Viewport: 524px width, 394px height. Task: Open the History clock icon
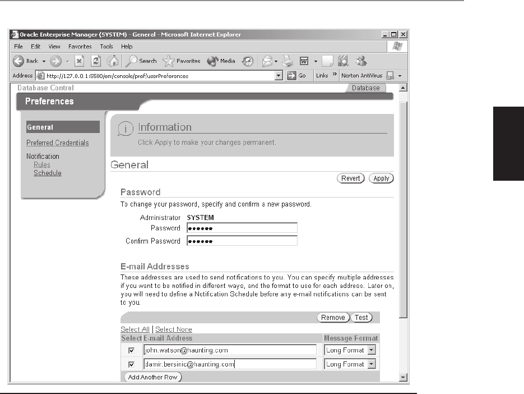(248, 61)
